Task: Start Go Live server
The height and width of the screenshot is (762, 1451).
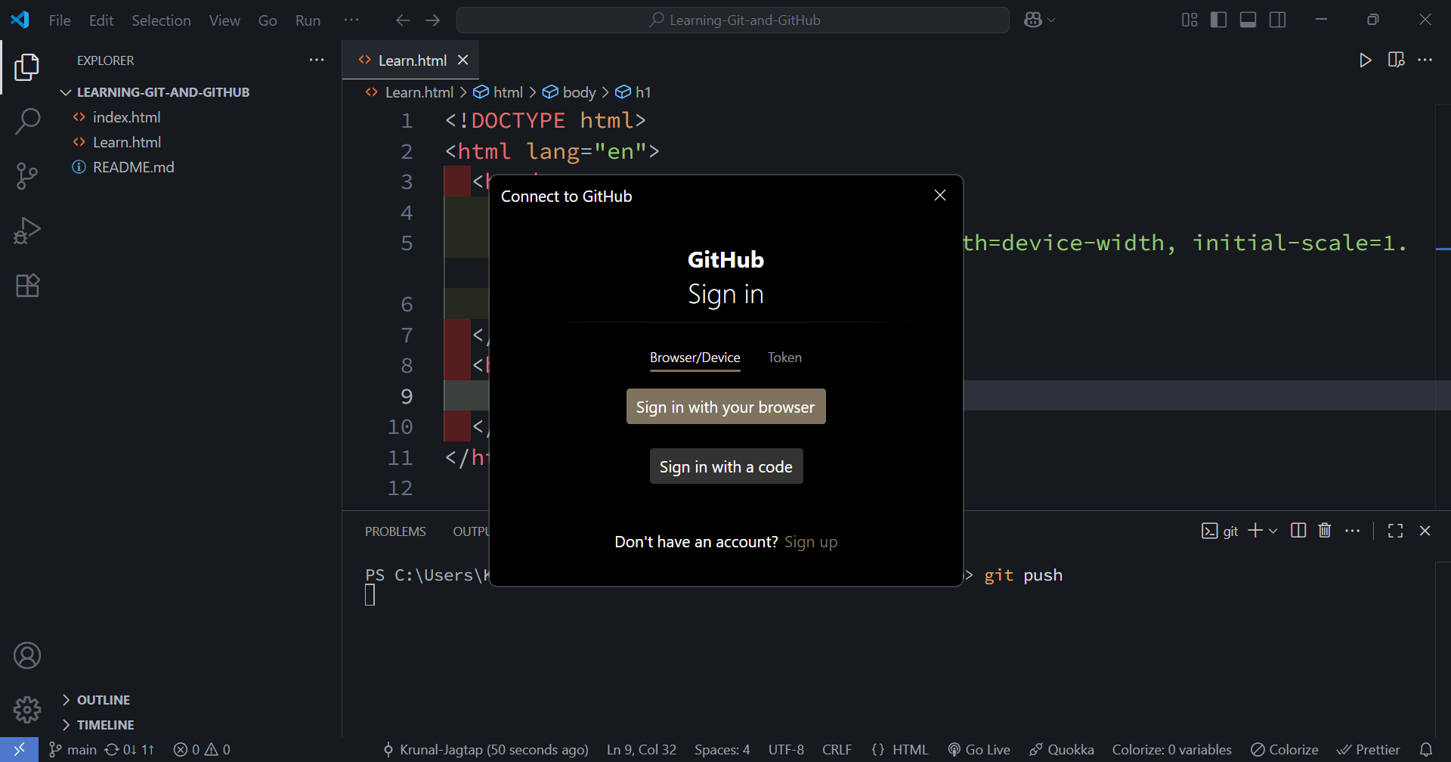Action: [979, 750]
